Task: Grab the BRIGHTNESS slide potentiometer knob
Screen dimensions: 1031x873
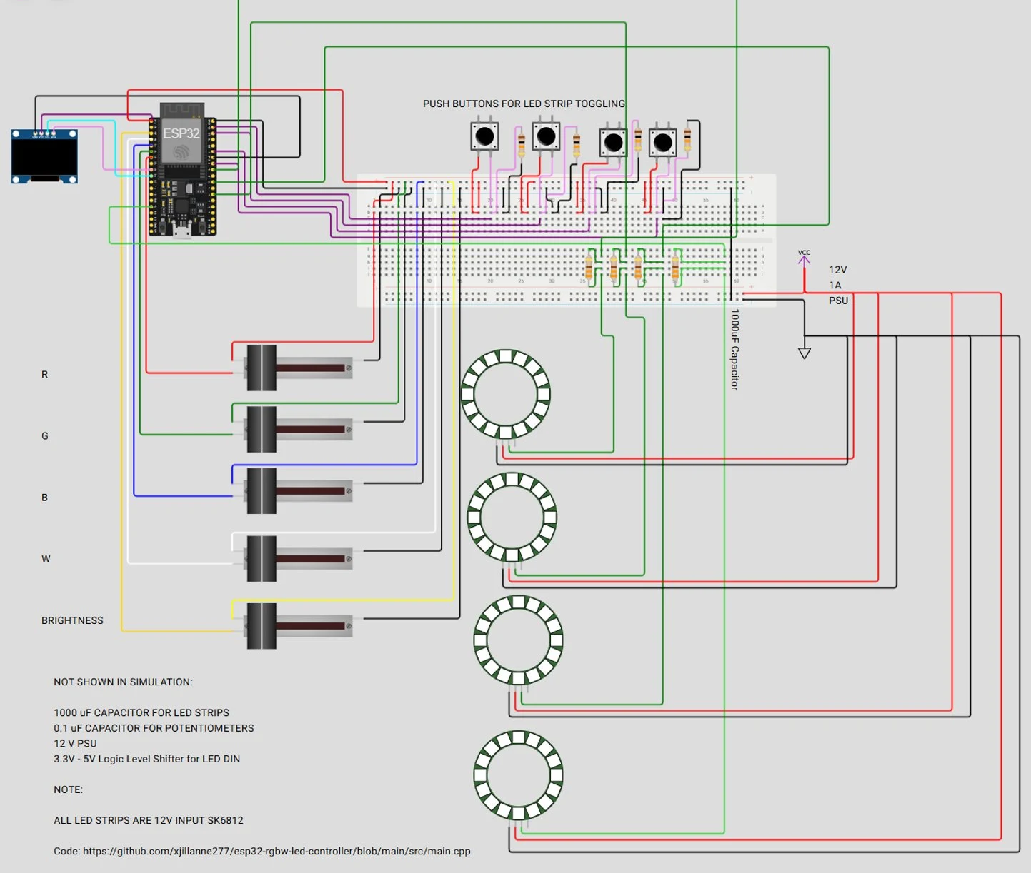Action: point(261,626)
